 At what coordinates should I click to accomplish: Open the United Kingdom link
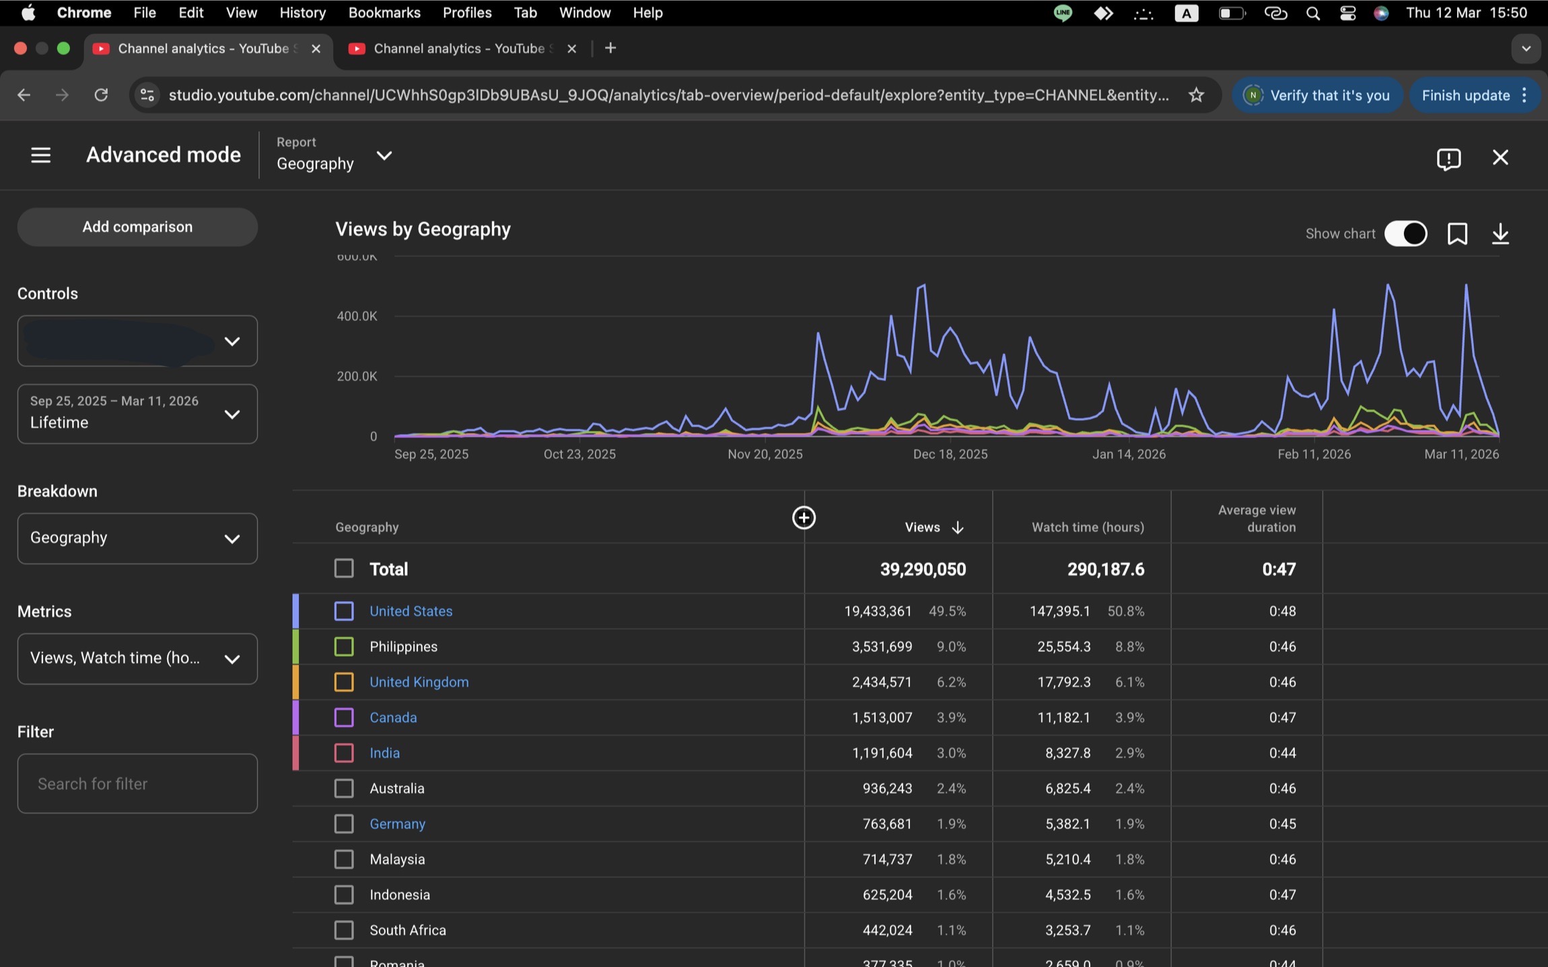point(419,682)
